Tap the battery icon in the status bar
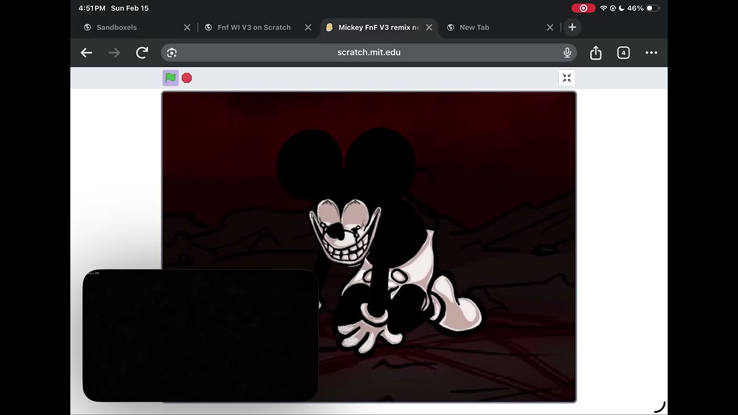Image resolution: width=738 pixels, height=415 pixels. pos(653,8)
